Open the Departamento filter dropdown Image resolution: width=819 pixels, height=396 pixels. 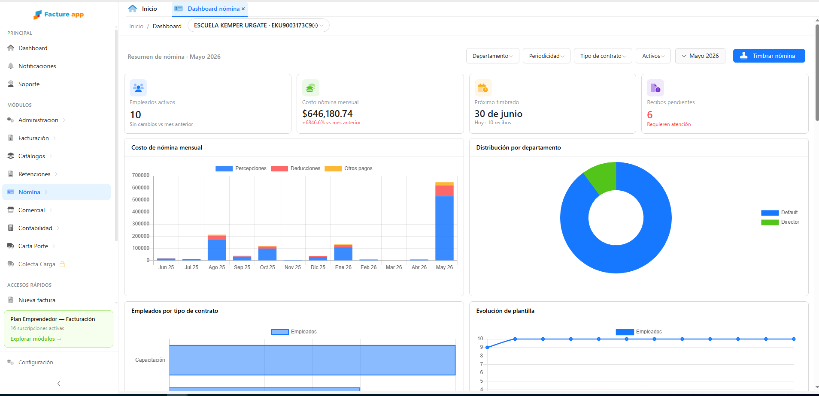coord(493,56)
